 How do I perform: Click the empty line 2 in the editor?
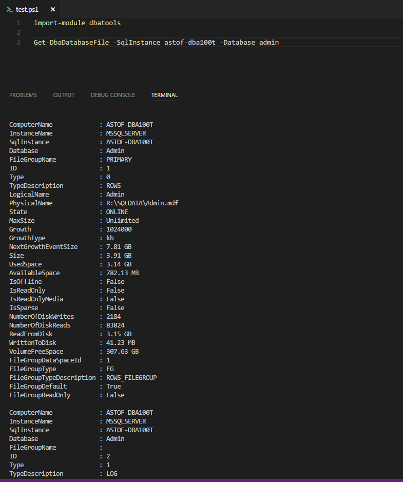[51, 32]
